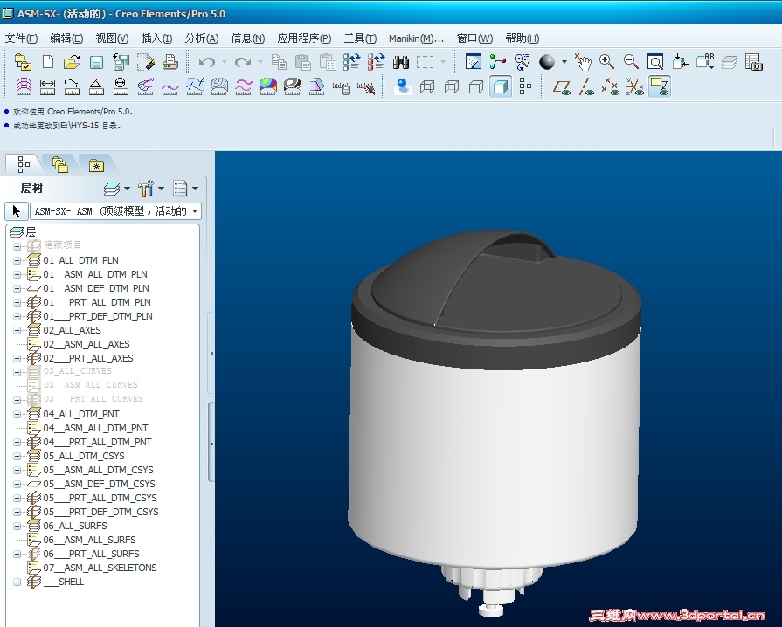The height and width of the screenshot is (627, 782).
Task: Toggle datum axes display
Action: coord(586,86)
